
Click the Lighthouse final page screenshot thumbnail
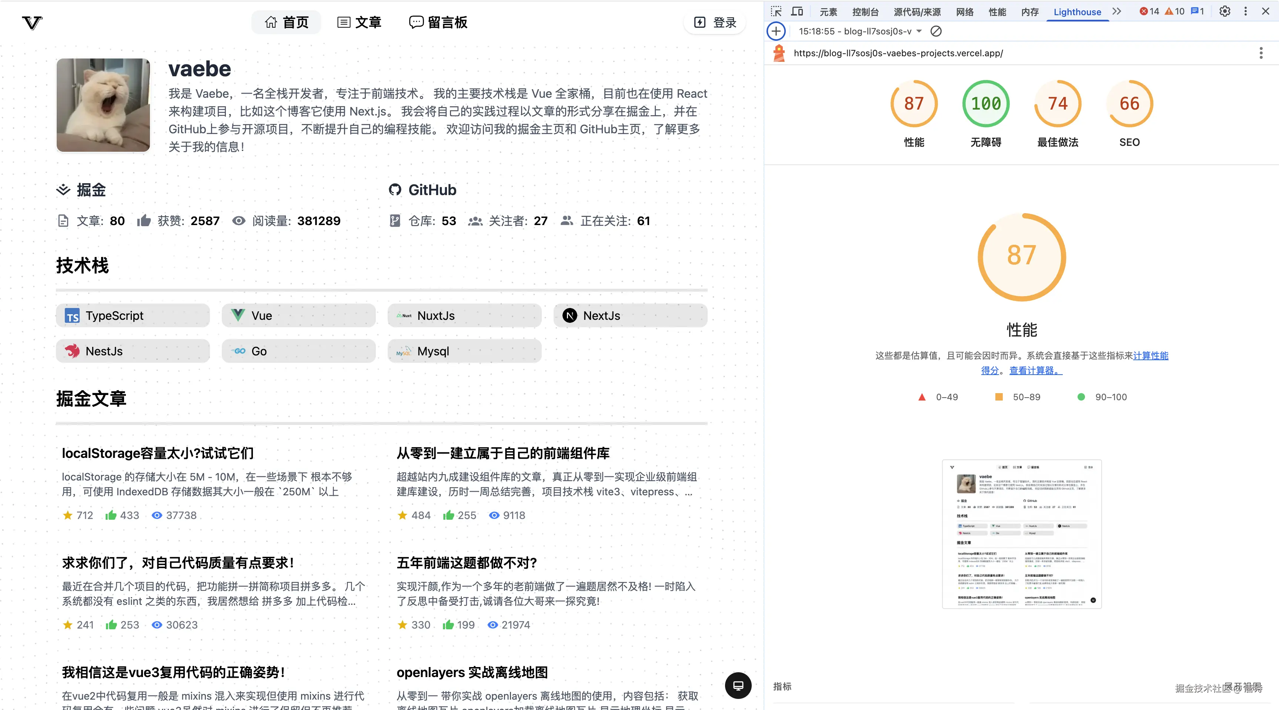pyautogui.click(x=1022, y=534)
